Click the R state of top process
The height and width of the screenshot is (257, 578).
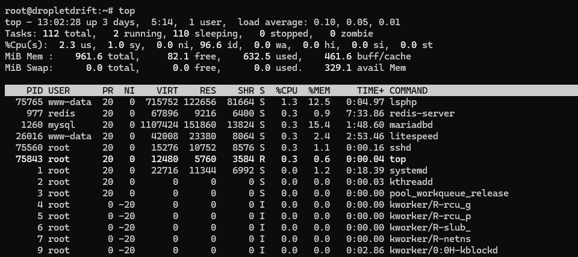coord(262,159)
